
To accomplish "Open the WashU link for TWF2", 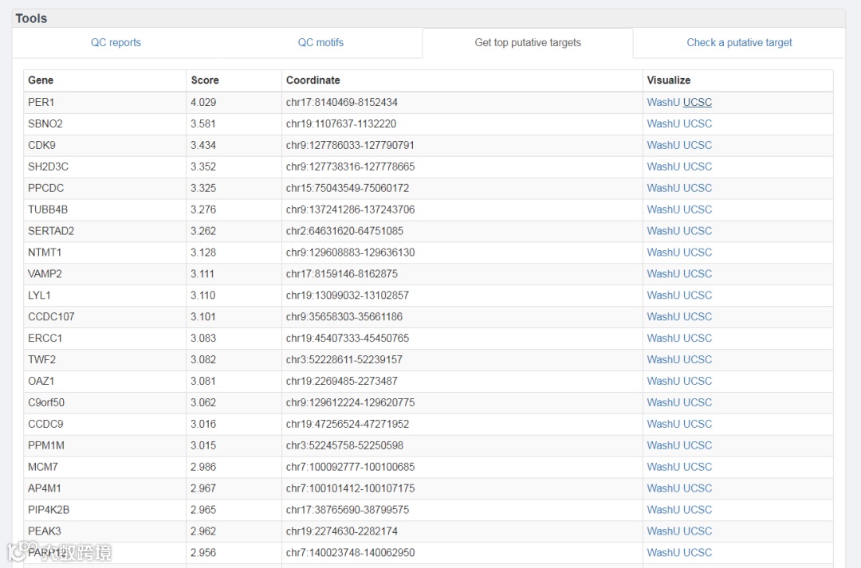I will [663, 359].
